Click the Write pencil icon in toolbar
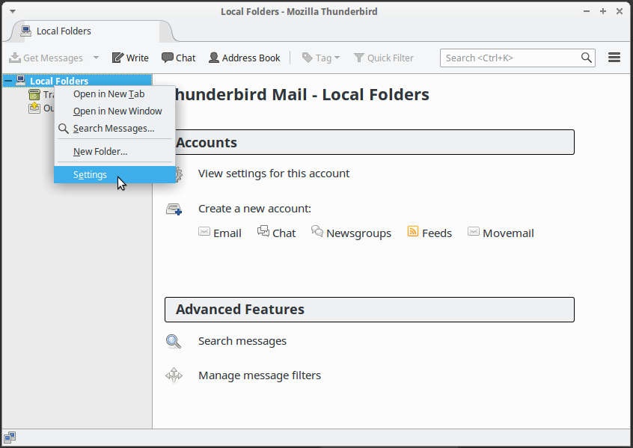Viewport: 633px width, 448px height. (x=117, y=58)
